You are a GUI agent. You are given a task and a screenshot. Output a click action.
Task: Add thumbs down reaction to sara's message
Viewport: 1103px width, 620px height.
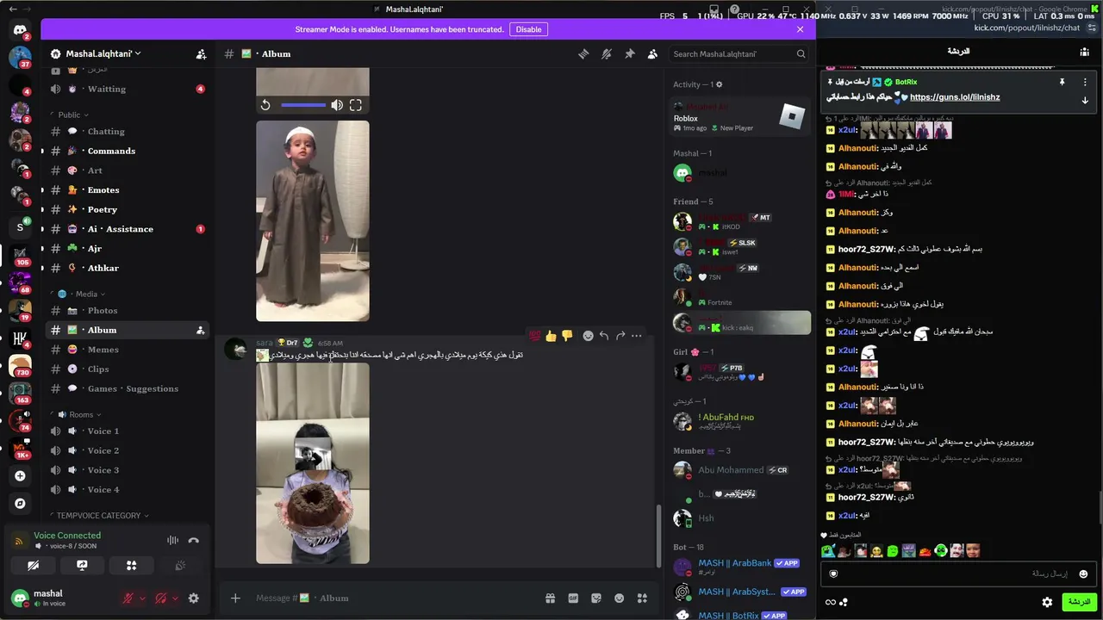(567, 336)
